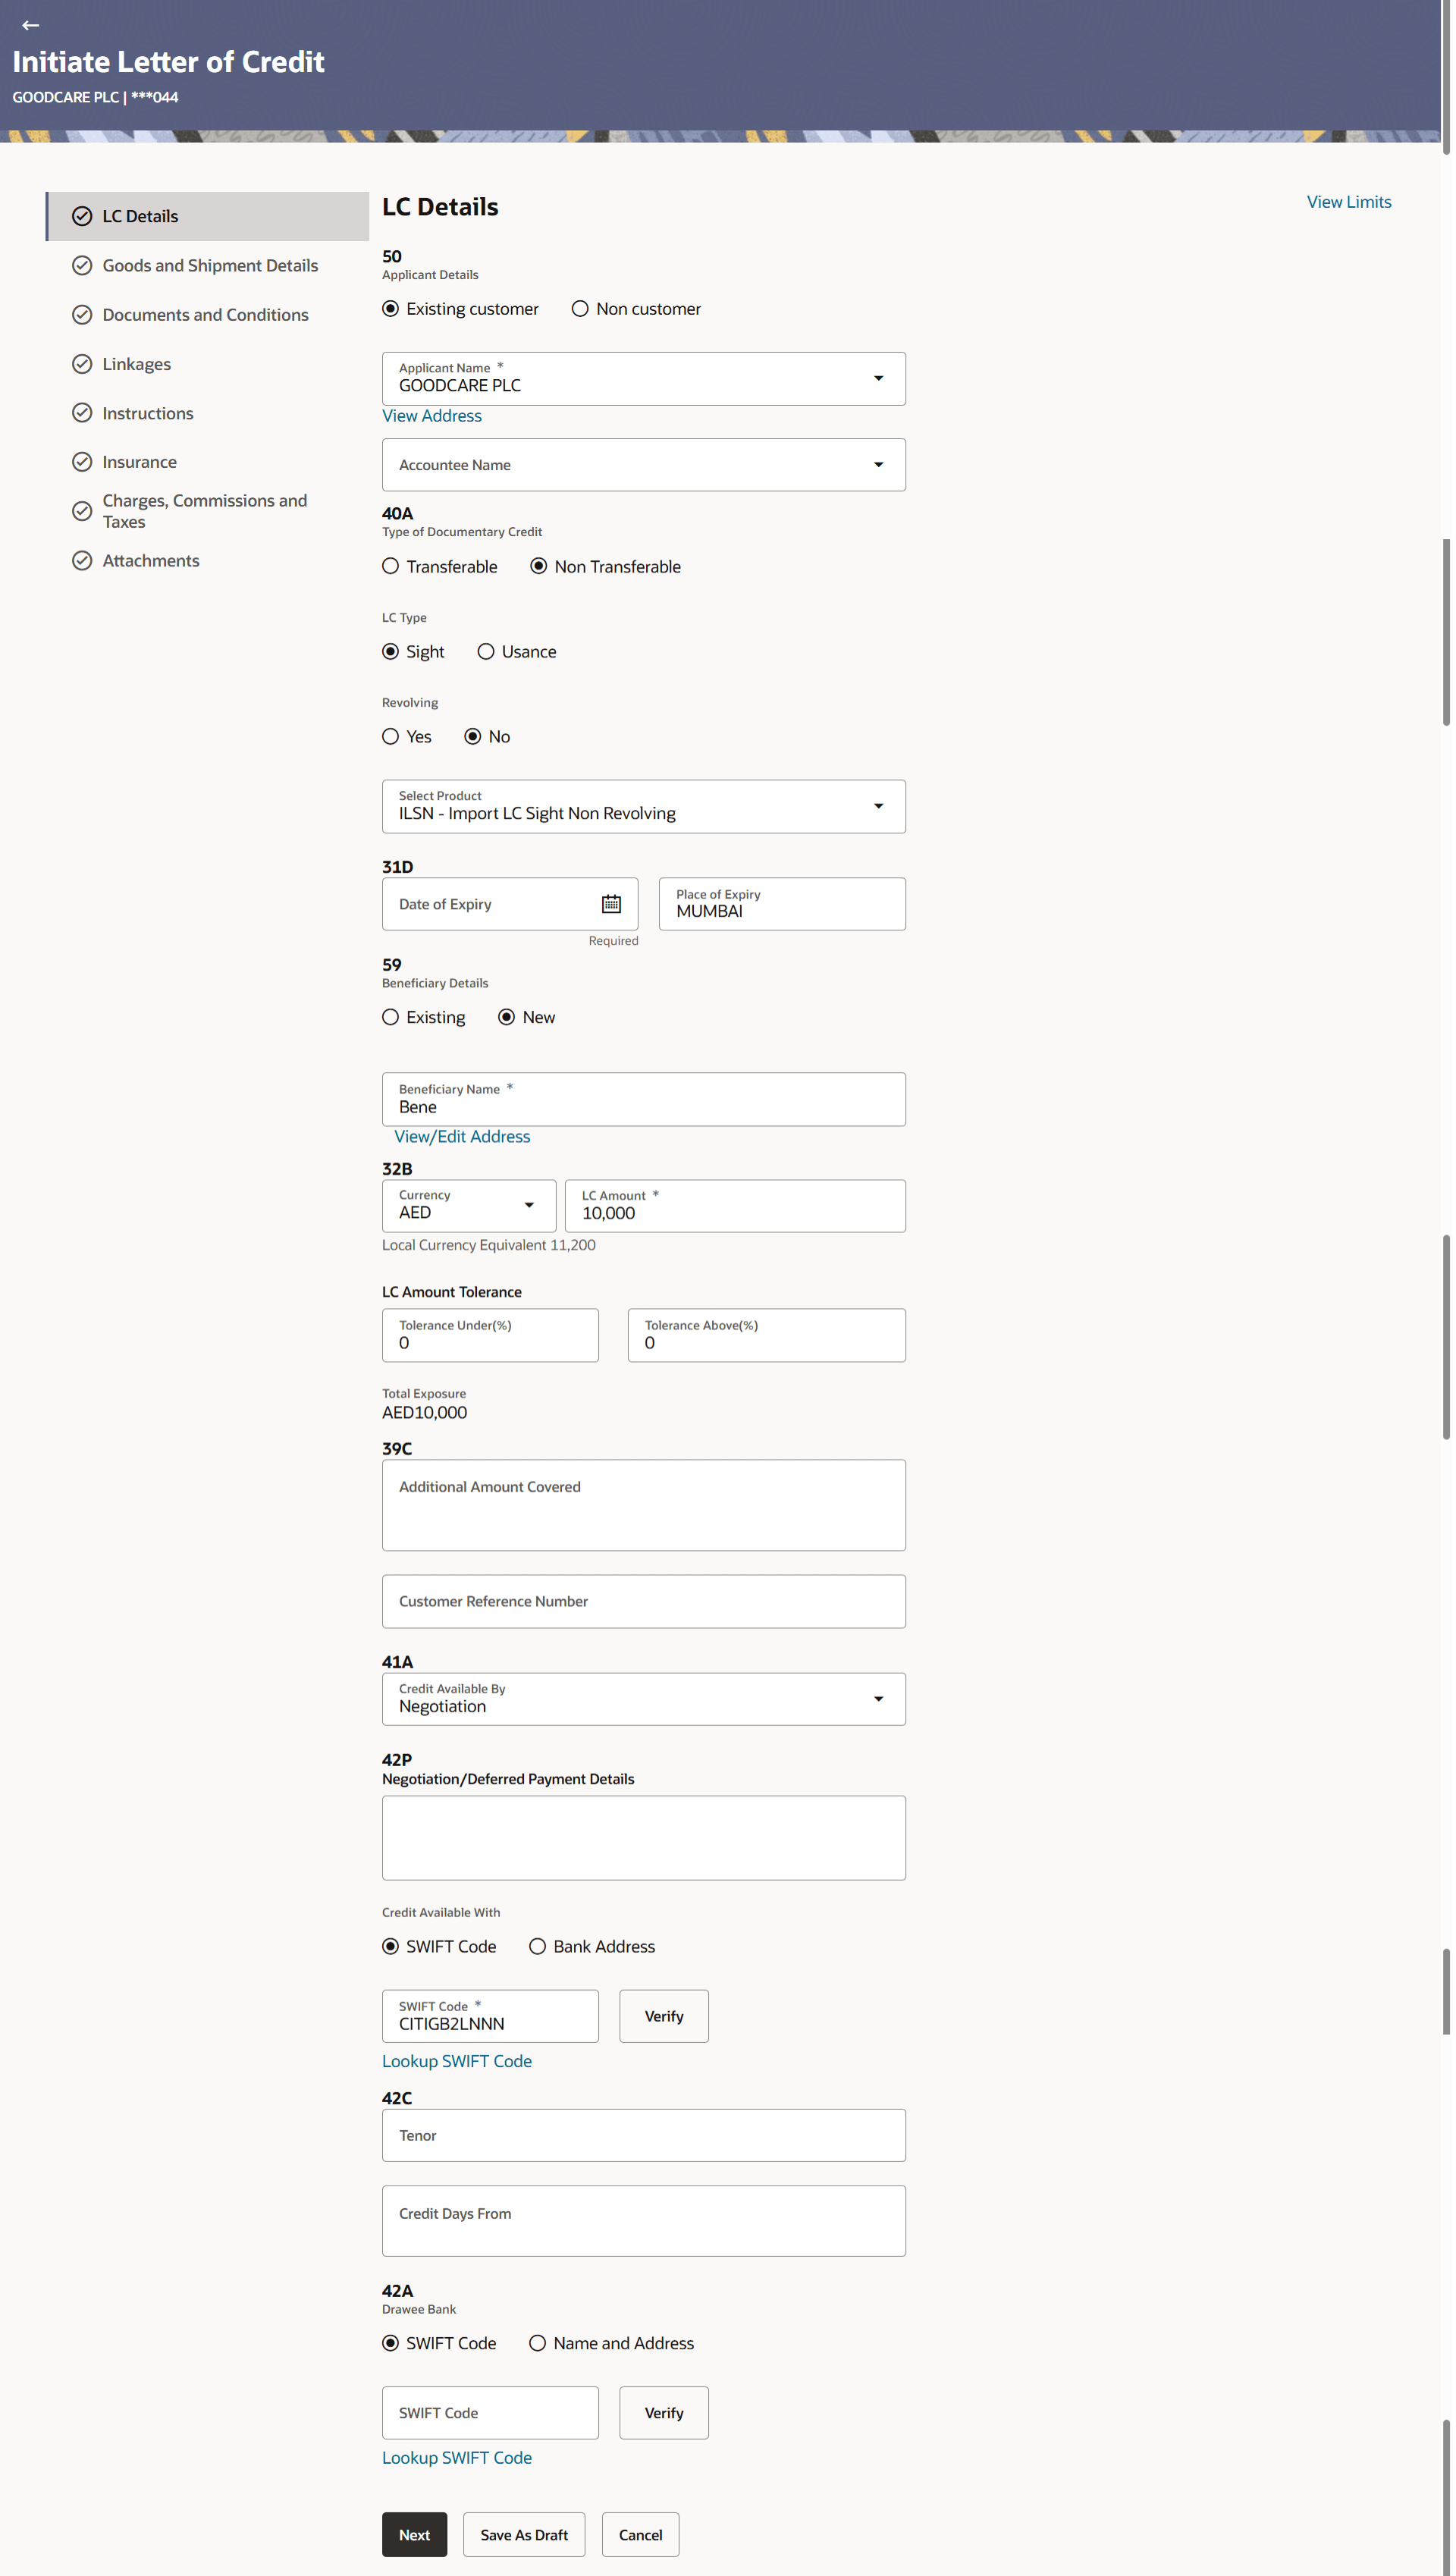The width and height of the screenshot is (1456, 2576).
Task: Click the Instructions step checkmark icon
Action: coord(82,413)
